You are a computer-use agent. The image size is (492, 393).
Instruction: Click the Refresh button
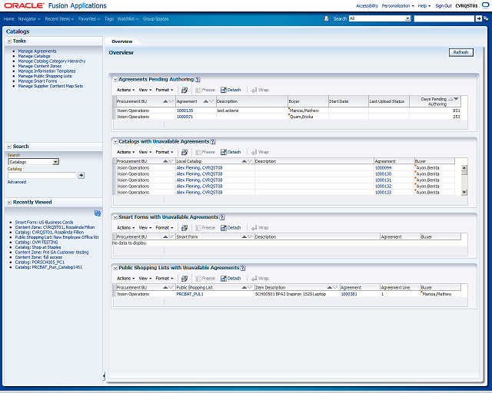tap(460, 52)
